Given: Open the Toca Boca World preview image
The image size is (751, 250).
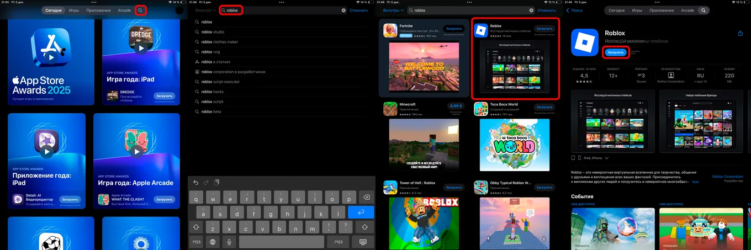Looking at the screenshot, I should click(x=515, y=145).
